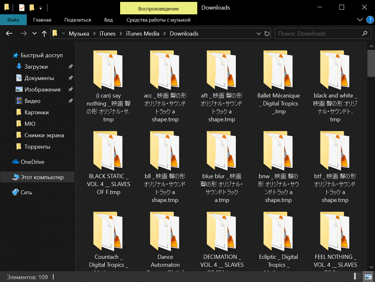Select the FEEL NOTHING _ VOL. 4 folder
Image resolution: width=375 pixels, height=282 pixels.
pyautogui.click(x=335, y=240)
